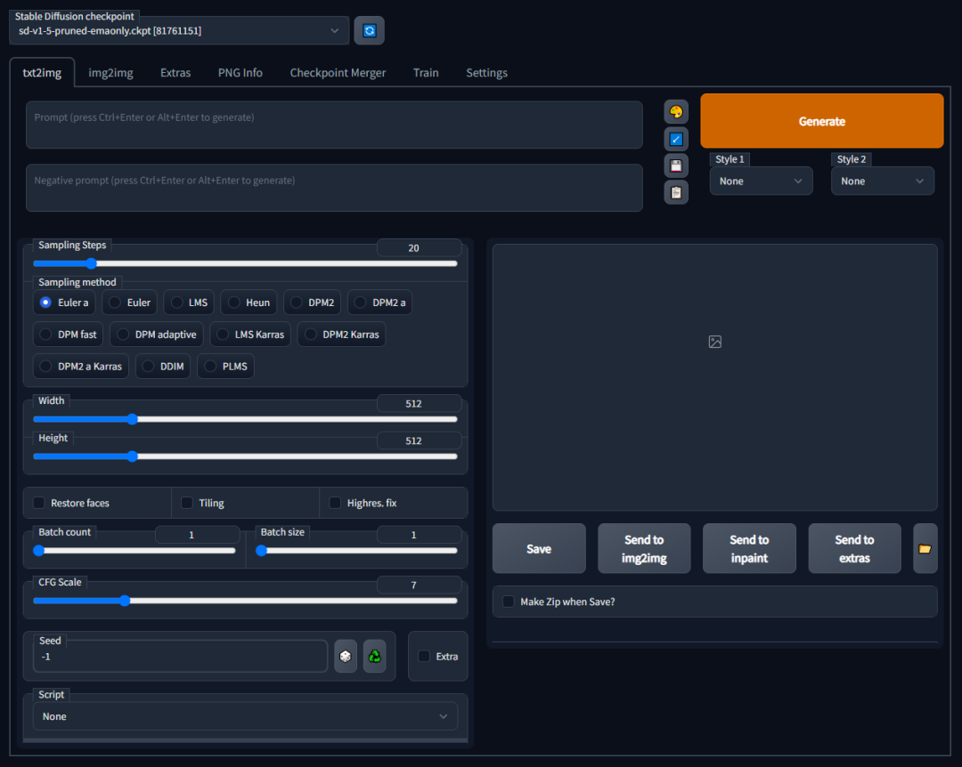The height and width of the screenshot is (767, 962).
Task: Open the Stable Diffusion checkpoint dropdown
Action: pyautogui.click(x=179, y=30)
